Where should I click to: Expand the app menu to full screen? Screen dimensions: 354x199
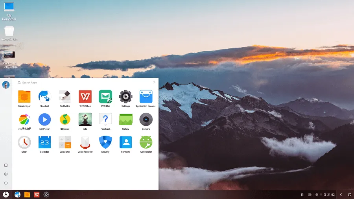click(154, 82)
